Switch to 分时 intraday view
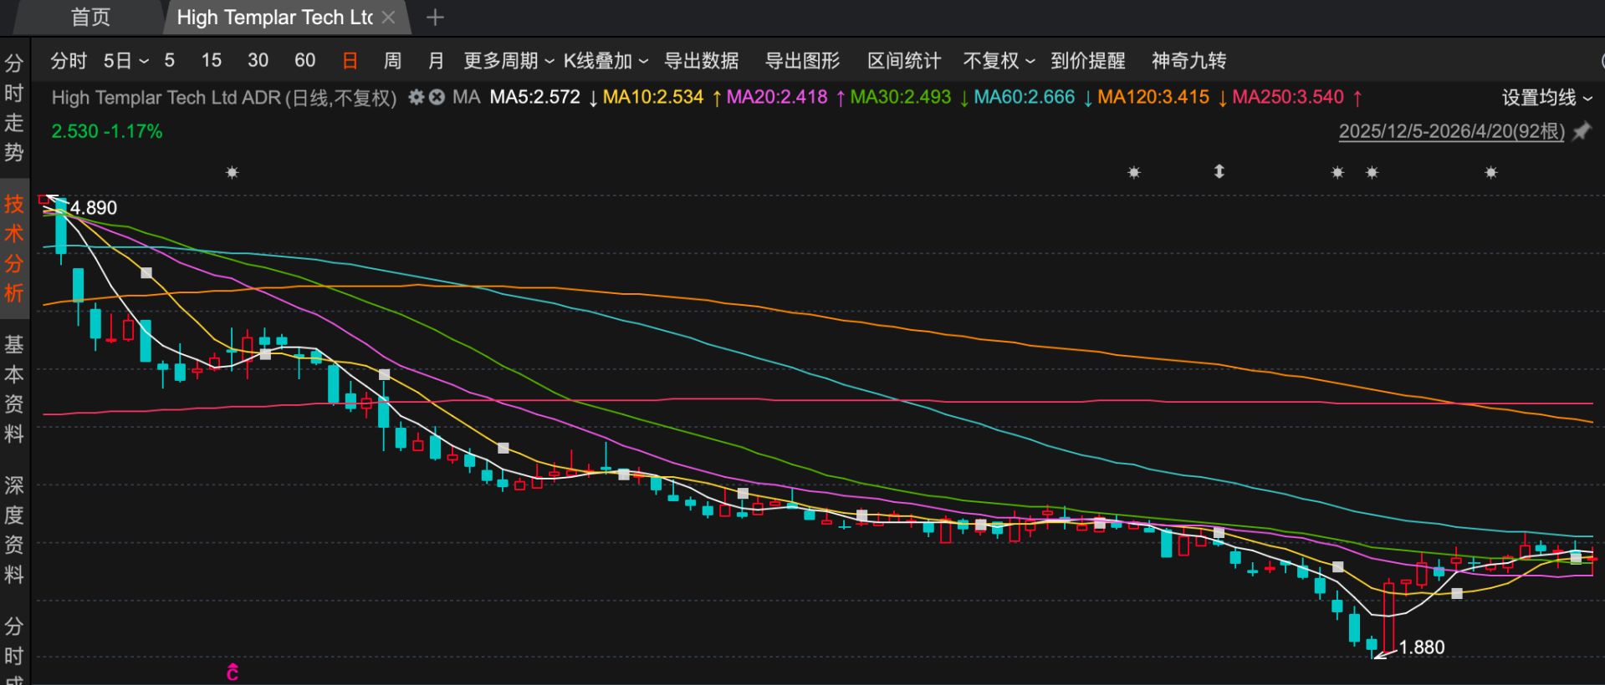 pos(69,61)
